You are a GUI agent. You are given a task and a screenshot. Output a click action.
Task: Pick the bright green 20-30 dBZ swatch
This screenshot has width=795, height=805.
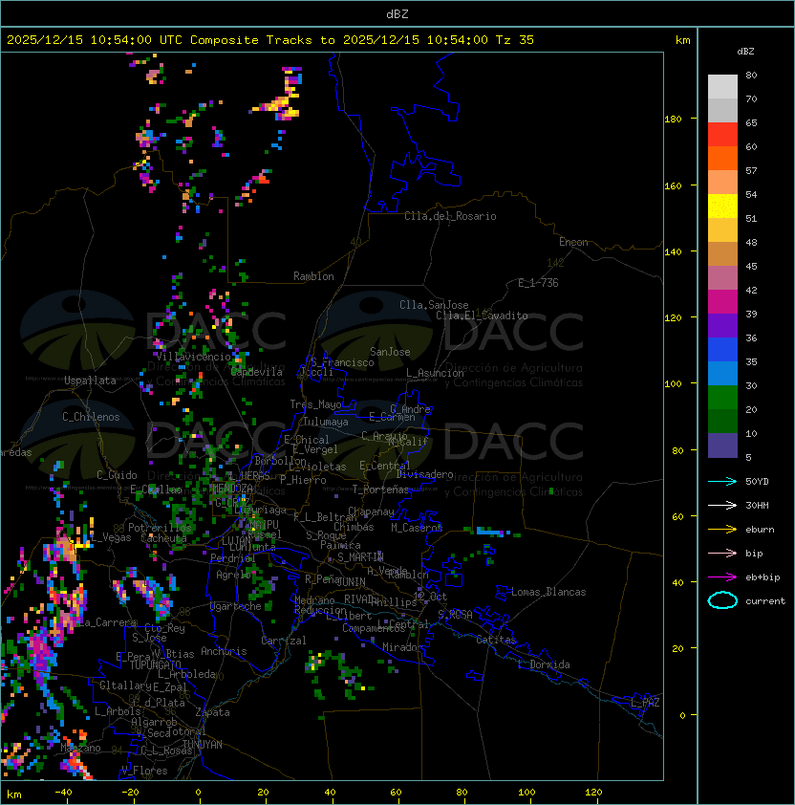coord(722,398)
